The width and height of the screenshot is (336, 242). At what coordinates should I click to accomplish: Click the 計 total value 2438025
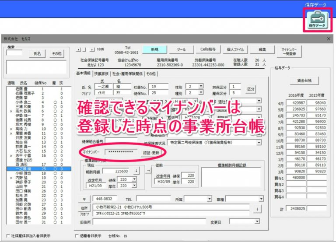point(296,208)
